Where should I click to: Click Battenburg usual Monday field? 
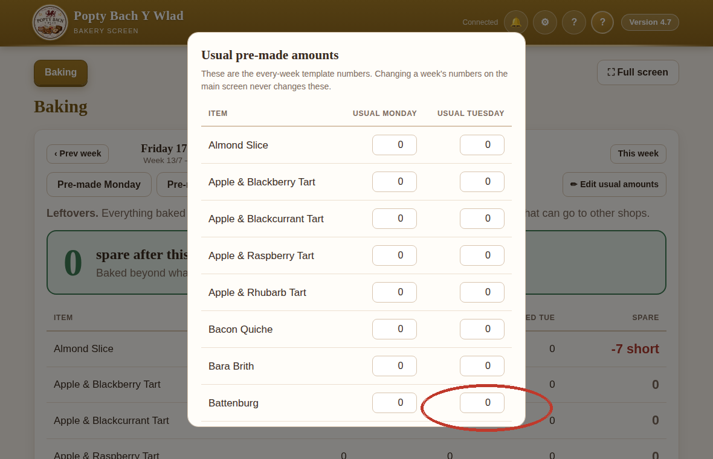(394, 403)
